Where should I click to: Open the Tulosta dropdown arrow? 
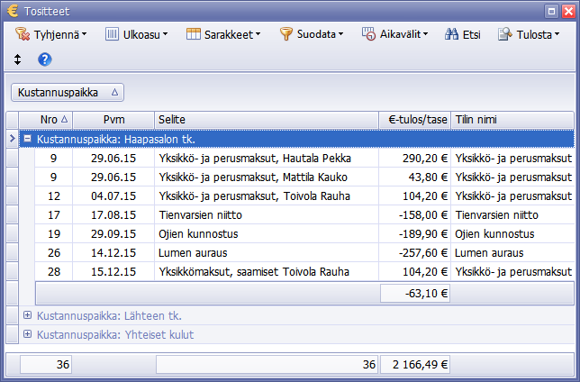point(557,34)
